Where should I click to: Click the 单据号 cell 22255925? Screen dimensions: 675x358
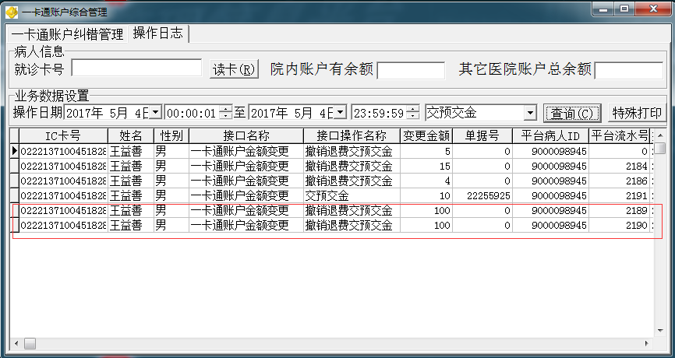[482, 196]
